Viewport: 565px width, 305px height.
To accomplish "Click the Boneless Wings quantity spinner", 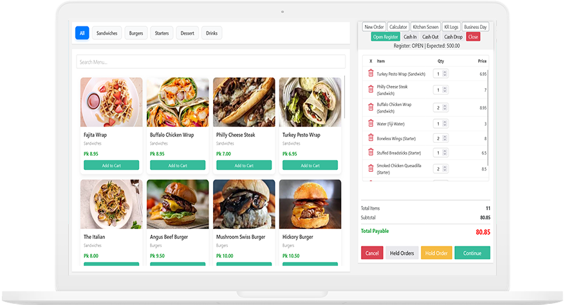I will pyautogui.click(x=441, y=138).
